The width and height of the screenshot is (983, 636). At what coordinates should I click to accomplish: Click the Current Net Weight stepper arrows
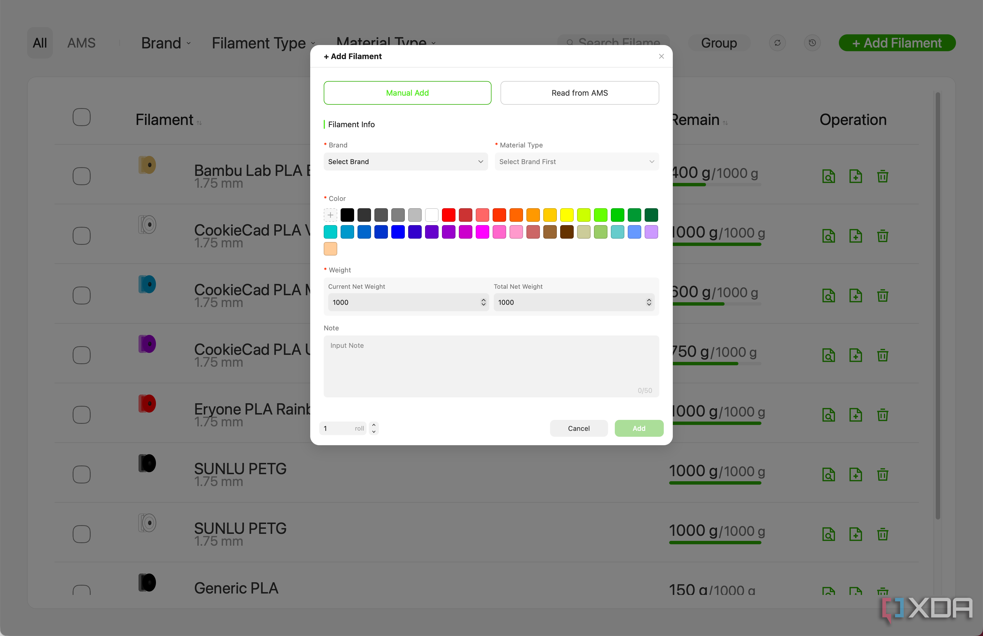pos(483,302)
